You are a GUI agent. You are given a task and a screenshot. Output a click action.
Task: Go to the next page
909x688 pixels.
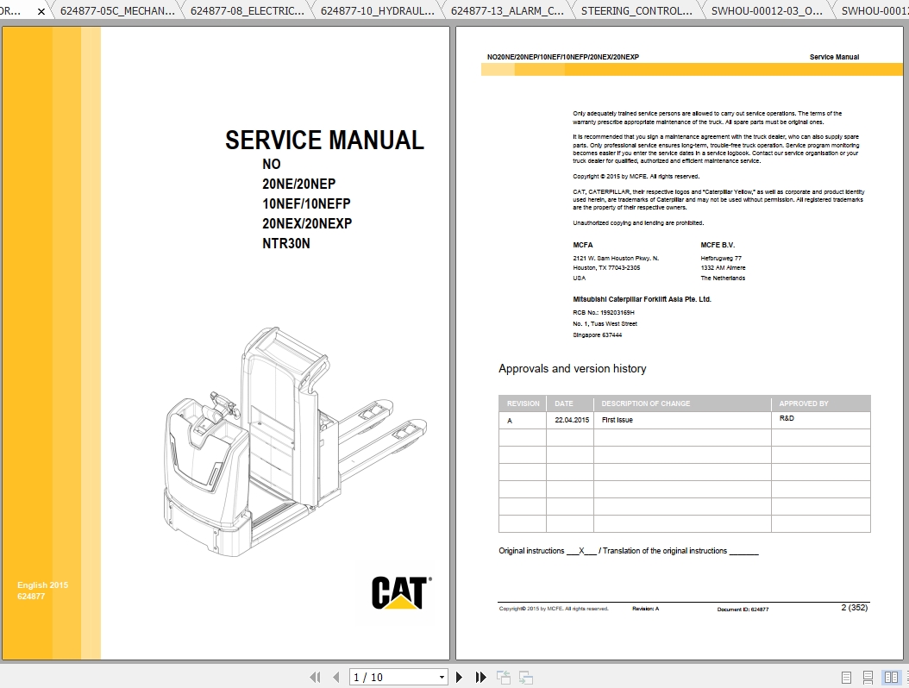(459, 677)
